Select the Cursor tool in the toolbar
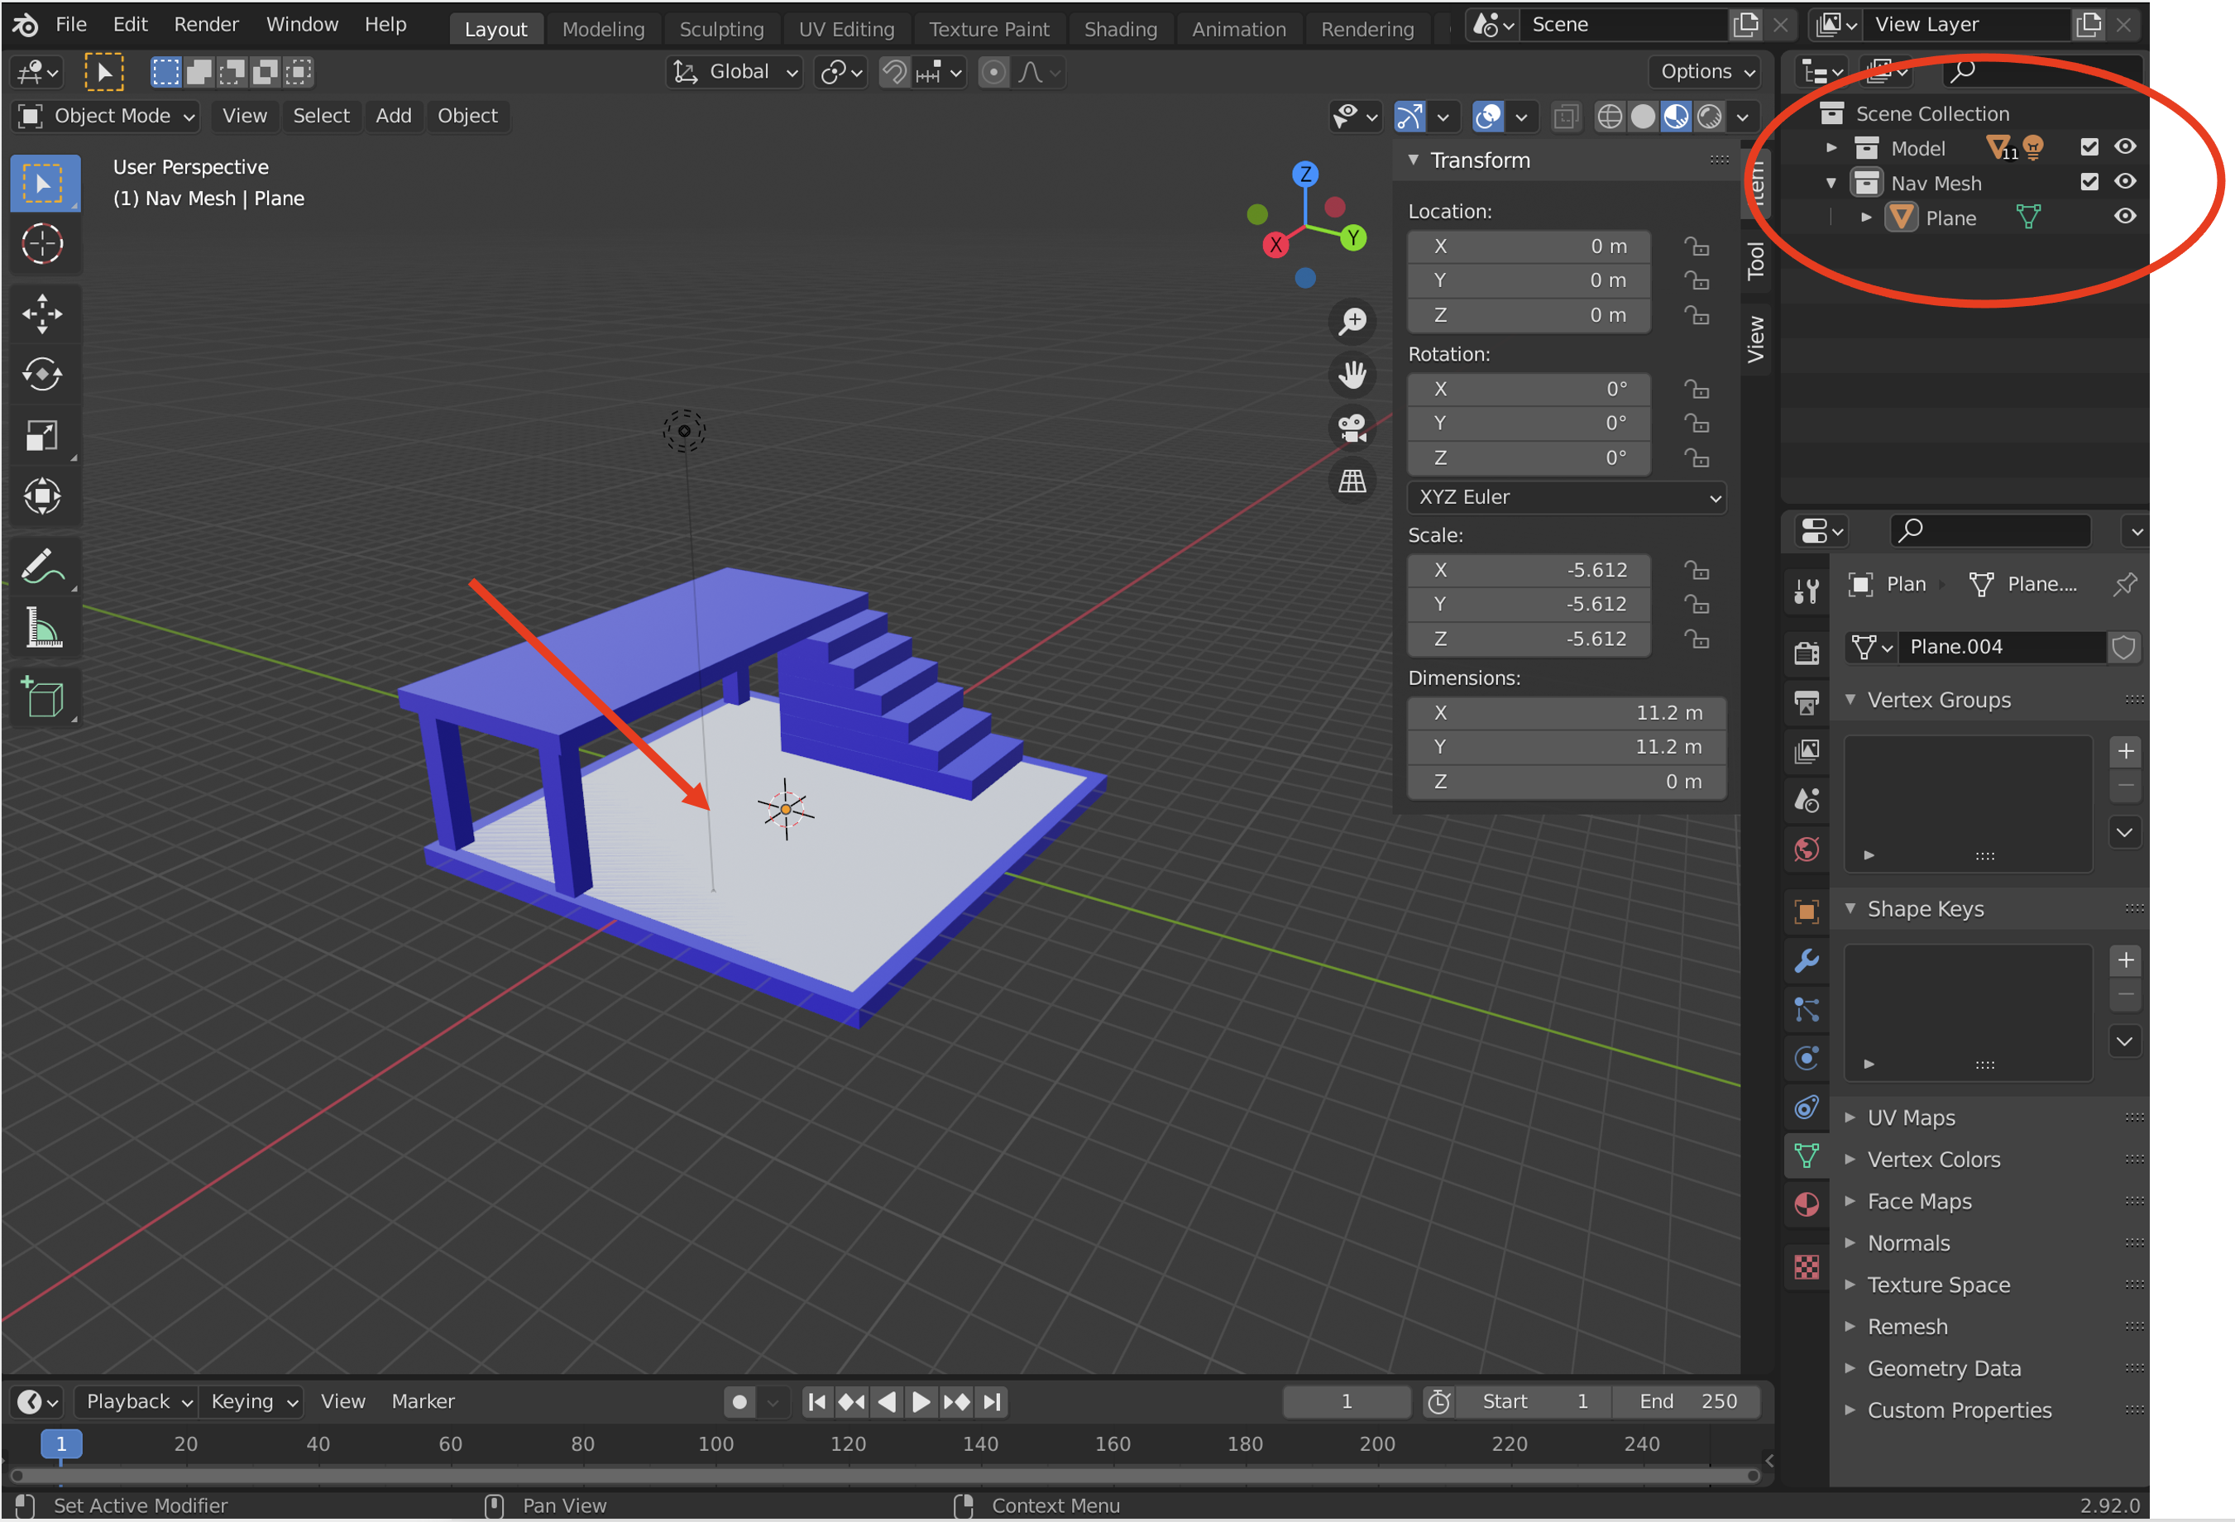 pos(42,244)
